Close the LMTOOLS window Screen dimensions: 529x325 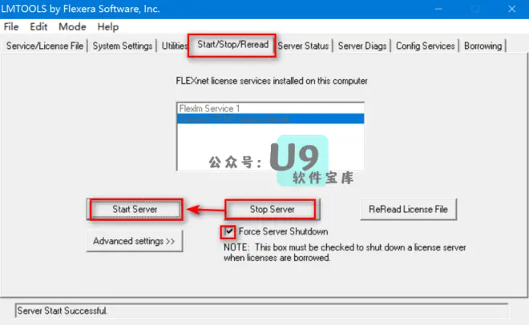coord(511,9)
